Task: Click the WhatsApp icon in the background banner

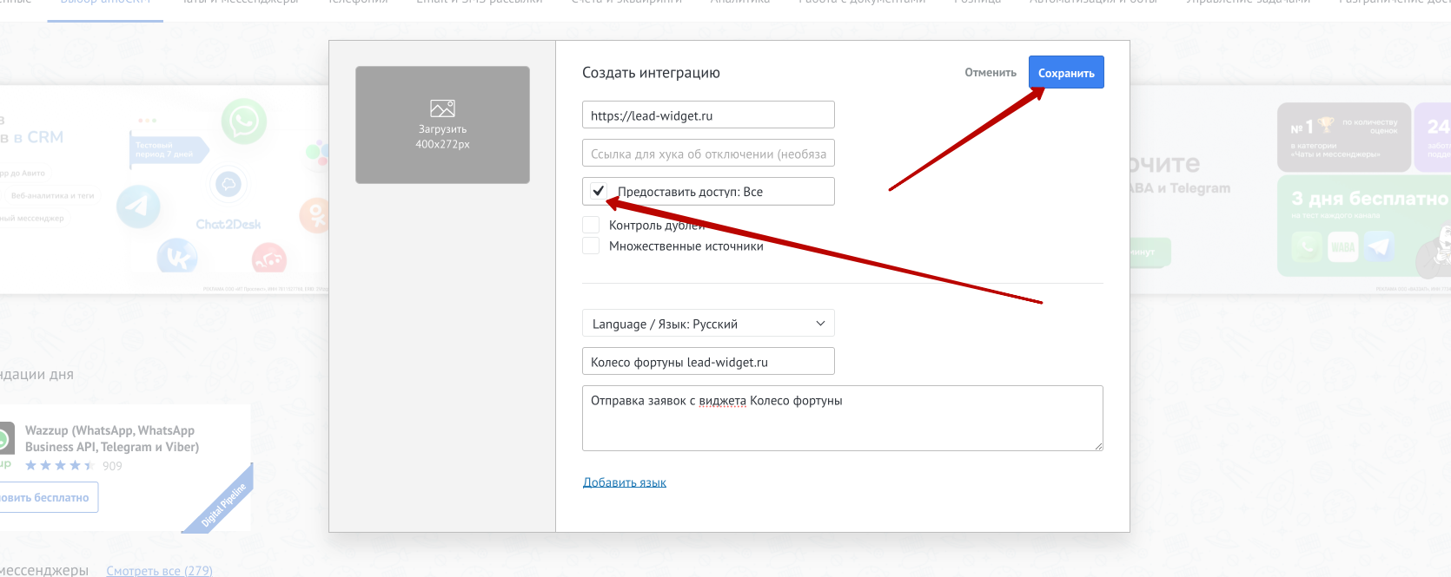Action: (244, 121)
